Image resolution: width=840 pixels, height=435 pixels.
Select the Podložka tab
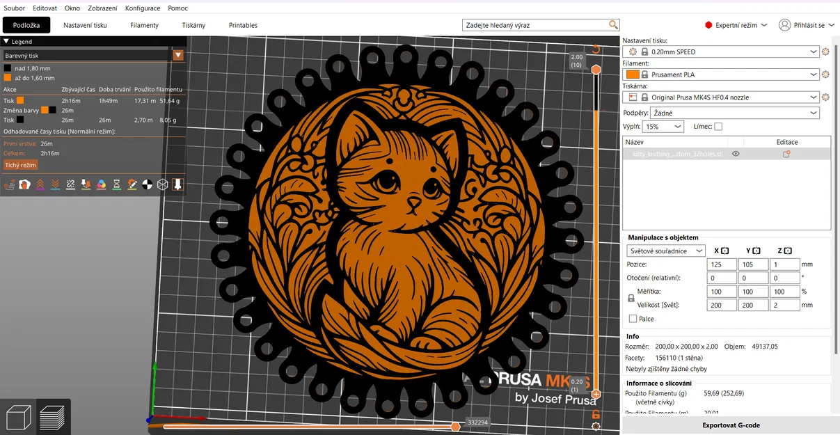tap(26, 25)
